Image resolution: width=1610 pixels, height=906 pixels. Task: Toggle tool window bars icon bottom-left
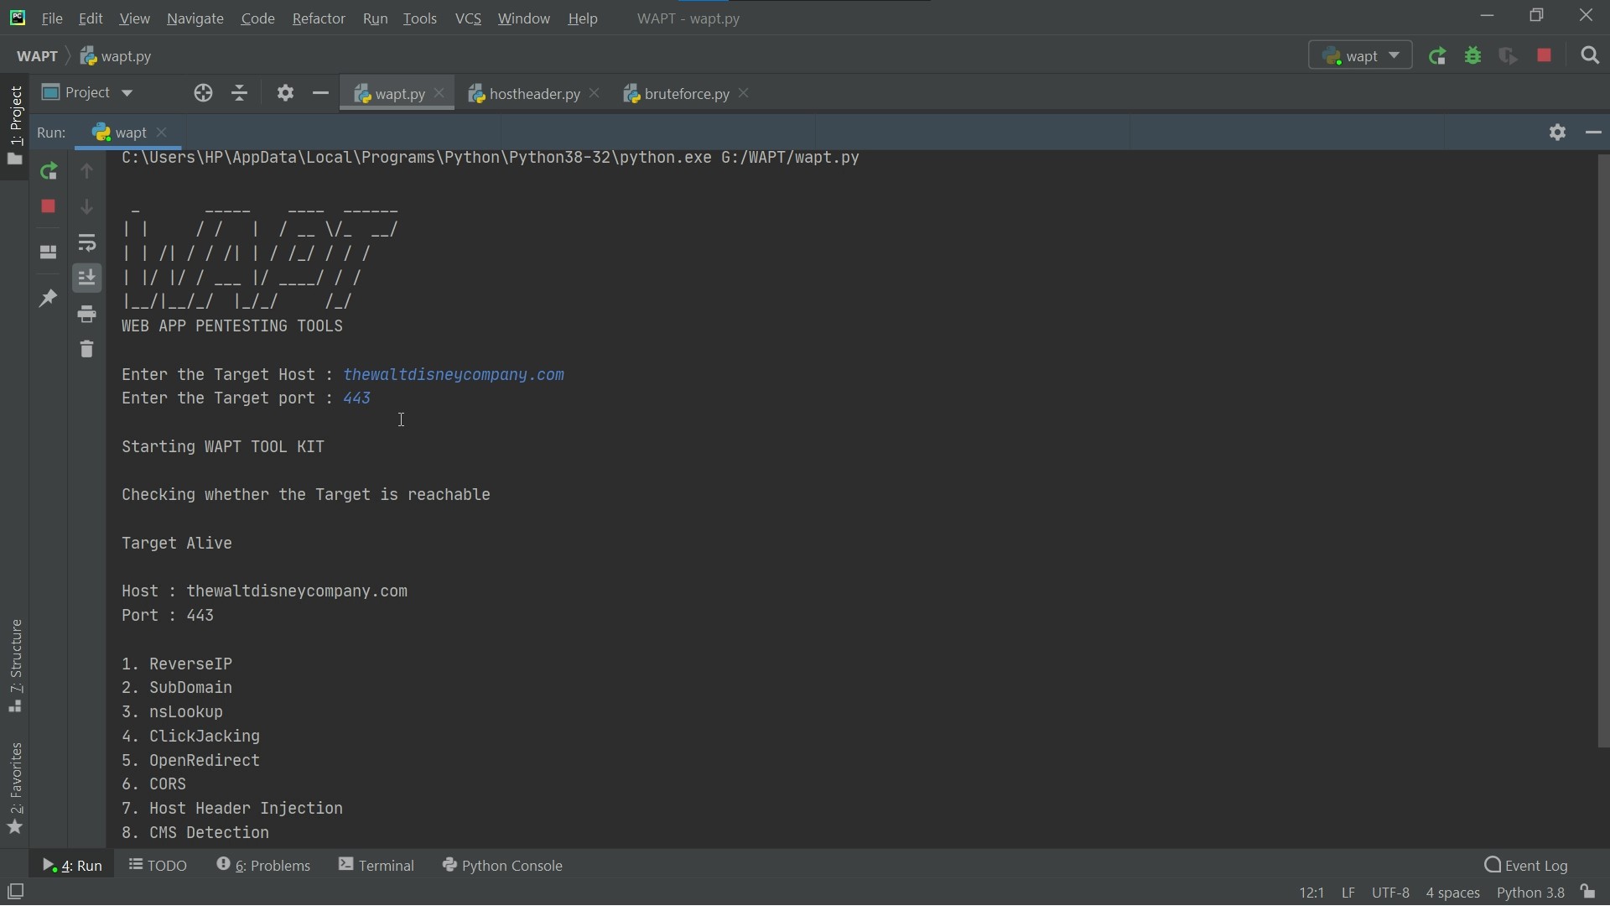[x=15, y=893]
